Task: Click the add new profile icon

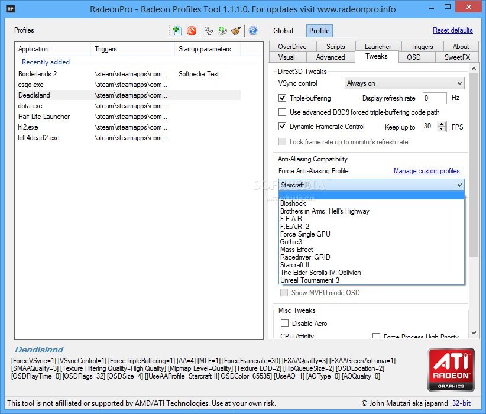Action: point(177,31)
